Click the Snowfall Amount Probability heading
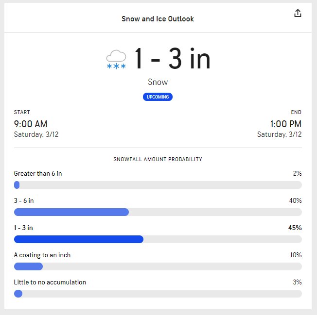Image resolution: width=317 pixels, height=315 pixels. (158, 159)
